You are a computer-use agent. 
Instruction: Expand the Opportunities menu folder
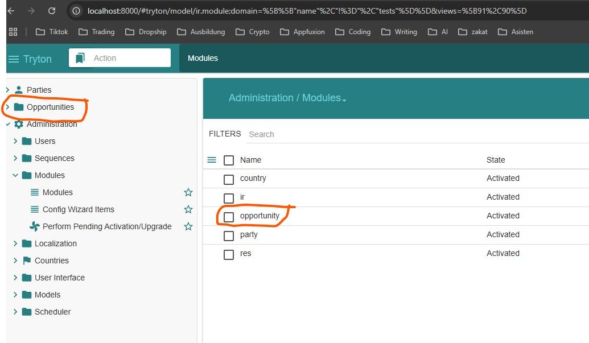click(x=7, y=107)
